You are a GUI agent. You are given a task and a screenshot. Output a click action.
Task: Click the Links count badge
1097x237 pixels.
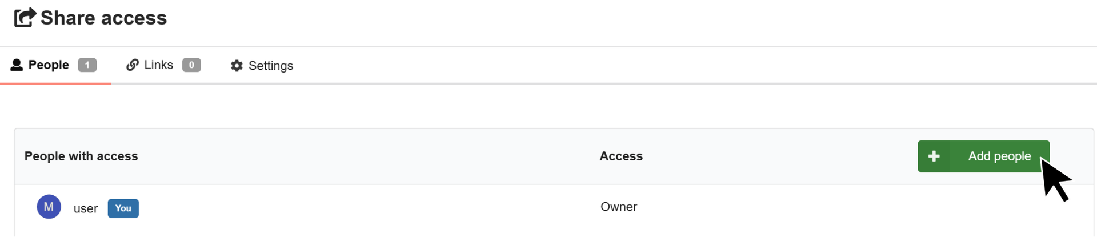(191, 65)
